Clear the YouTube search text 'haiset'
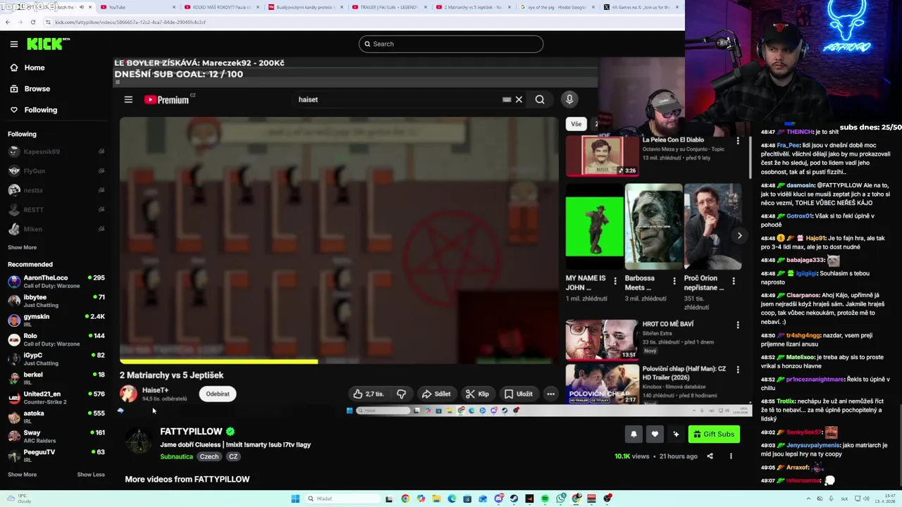This screenshot has height=507, width=902. pos(519,99)
